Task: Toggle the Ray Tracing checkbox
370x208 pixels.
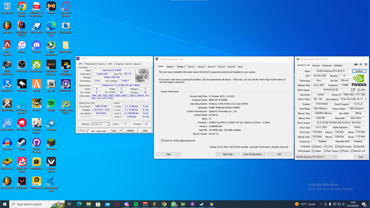Action: (325, 151)
